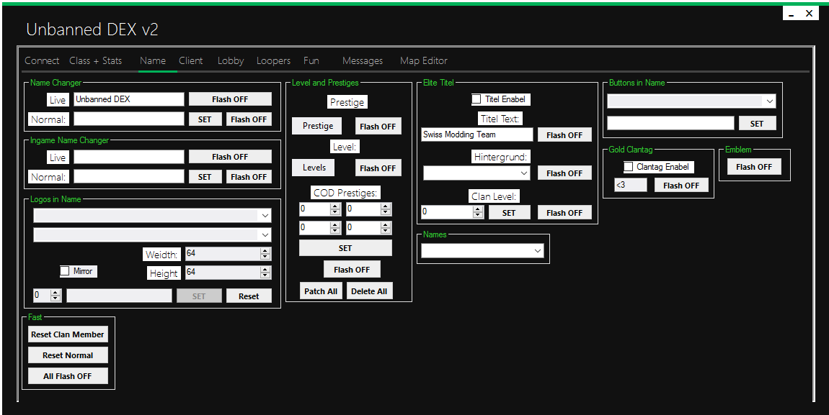
Task: Minimize the Unbanned DEX window
Action: [x=792, y=14]
